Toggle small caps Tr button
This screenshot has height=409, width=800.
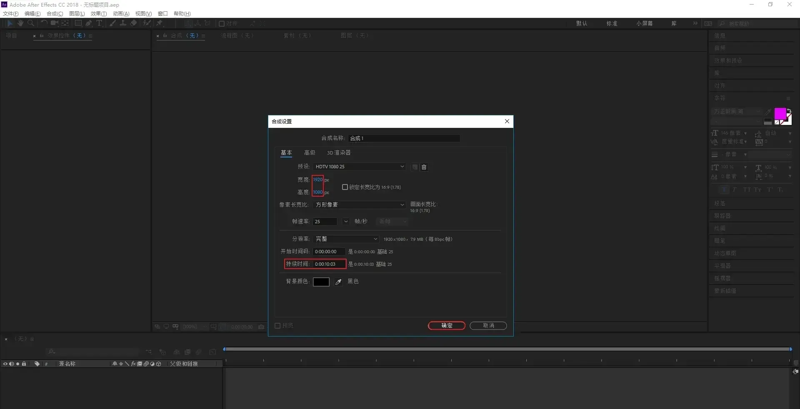[x=757, y=190]
